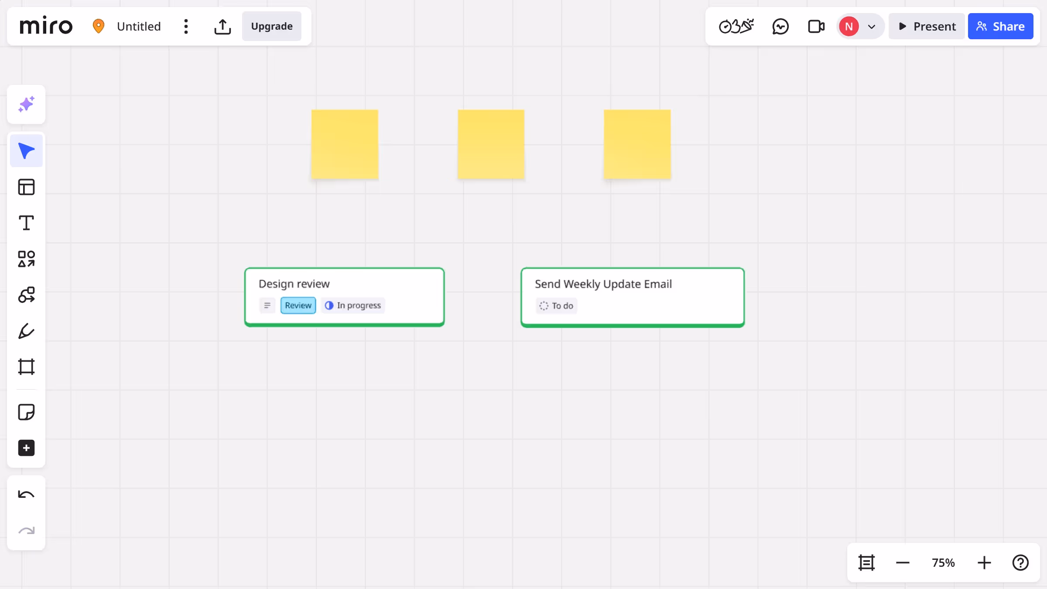Open the timer and reactions tools
The image size is (1047, 589).
click(x=736, y=26)
